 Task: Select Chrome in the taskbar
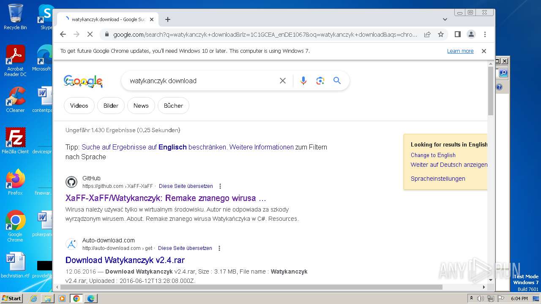[77, 299]
